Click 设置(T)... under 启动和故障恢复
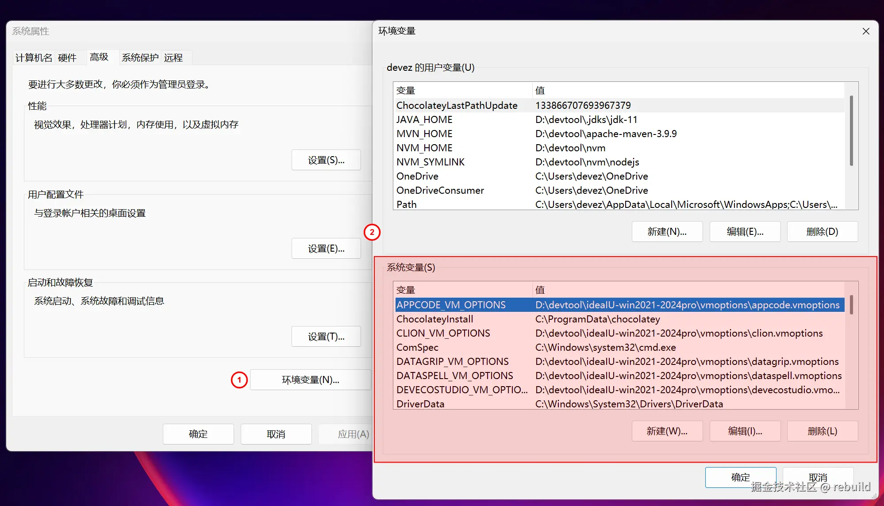 pyautogui.click(x=326, y=337)
